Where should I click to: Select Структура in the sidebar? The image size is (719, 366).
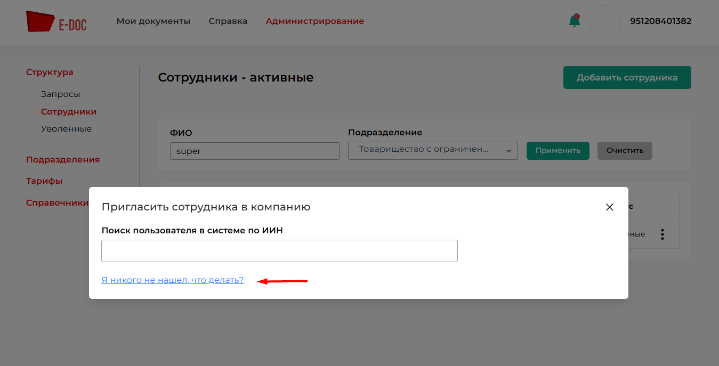pyautogui.click(x=50, y=72)
